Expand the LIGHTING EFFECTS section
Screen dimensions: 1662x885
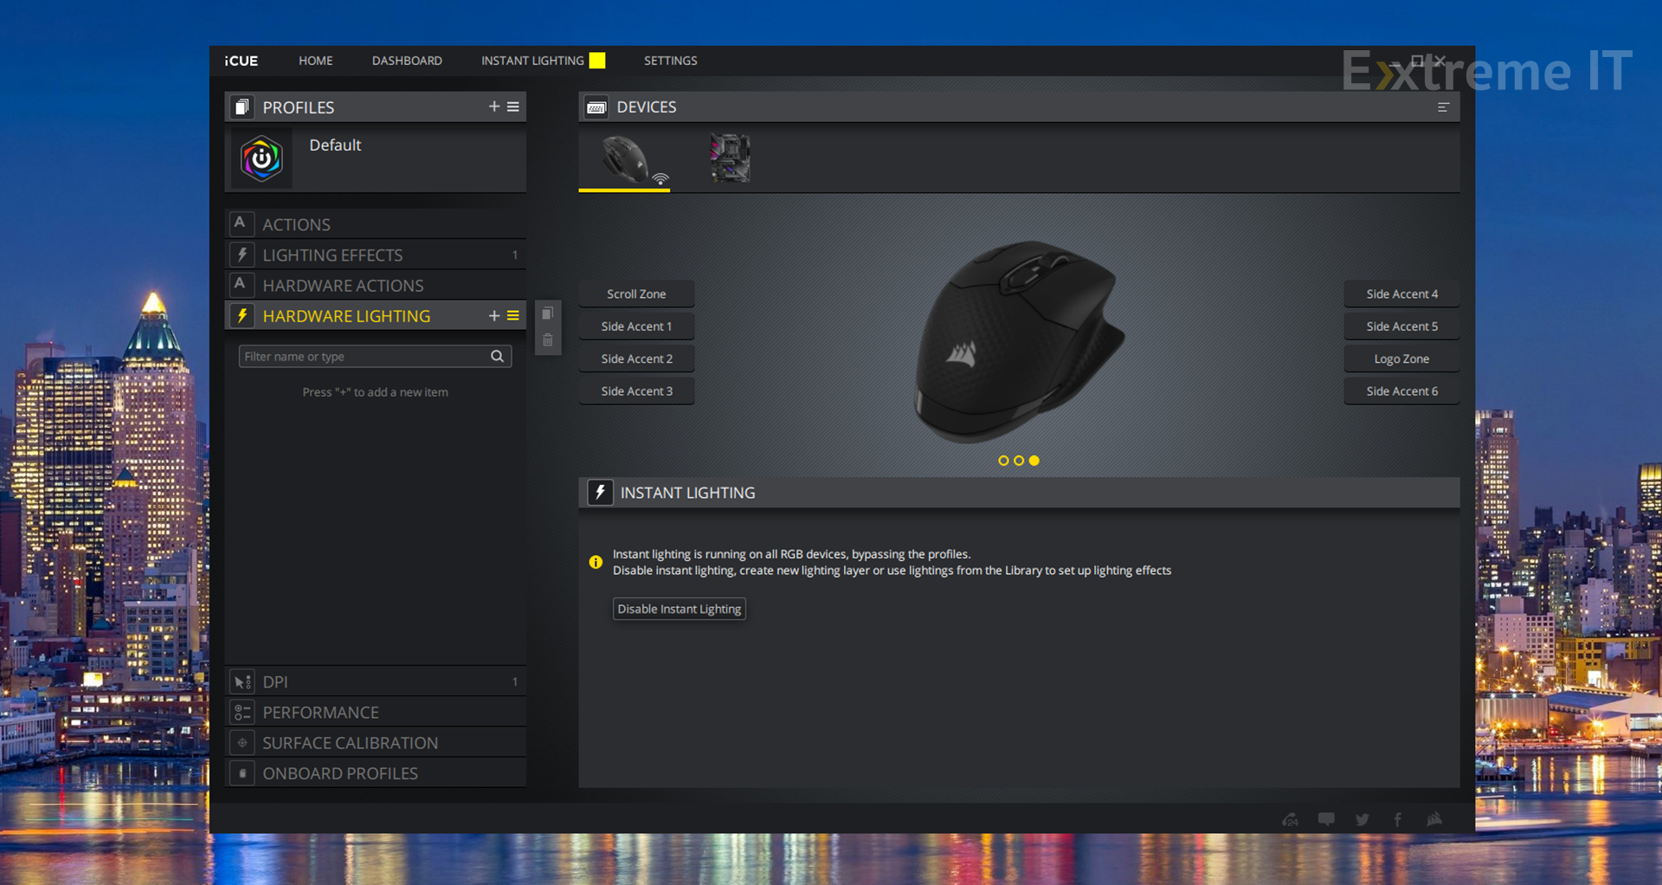[377, 255]
